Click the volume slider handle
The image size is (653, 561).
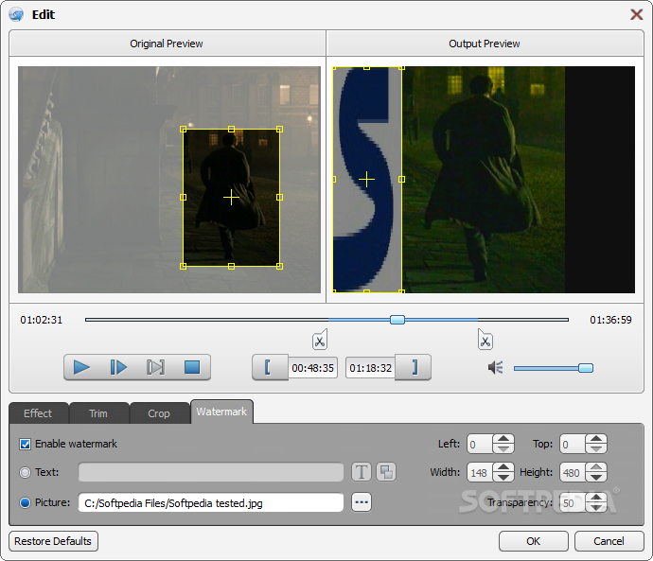pyautogui.click(x=586, y=368)
